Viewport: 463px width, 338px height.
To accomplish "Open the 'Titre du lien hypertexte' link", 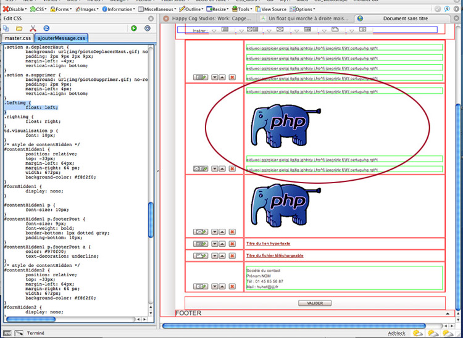I will [268, 244].
